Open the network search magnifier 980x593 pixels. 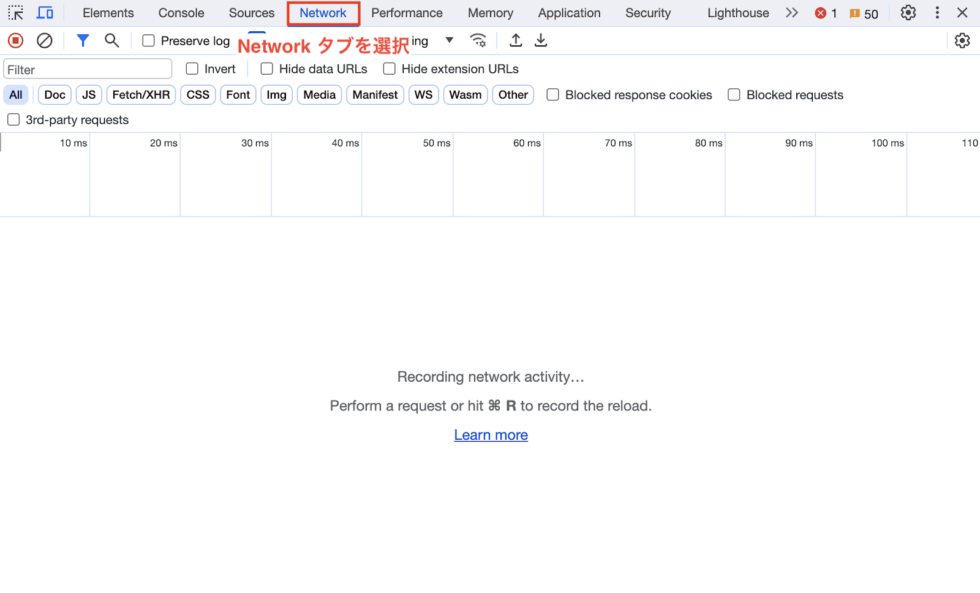pos(111,40)
